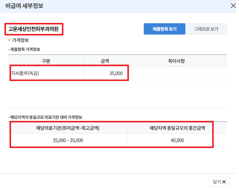Click the 해당지역의 동일규모 의료기관 대비 가격정보 subheading
This screenshot has height=190, width=239.
click(46, 117)
